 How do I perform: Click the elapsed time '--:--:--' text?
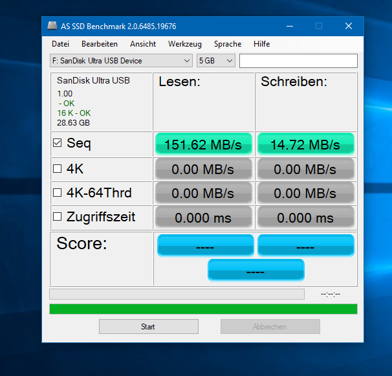pos(331,294)
